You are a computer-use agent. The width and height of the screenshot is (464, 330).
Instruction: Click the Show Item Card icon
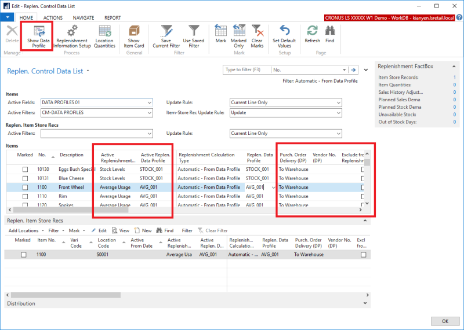pos(133,31)
